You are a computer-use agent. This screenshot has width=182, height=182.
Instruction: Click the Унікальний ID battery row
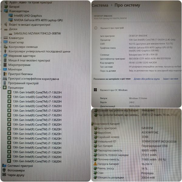pyautogui.click(x=135, y=141)
